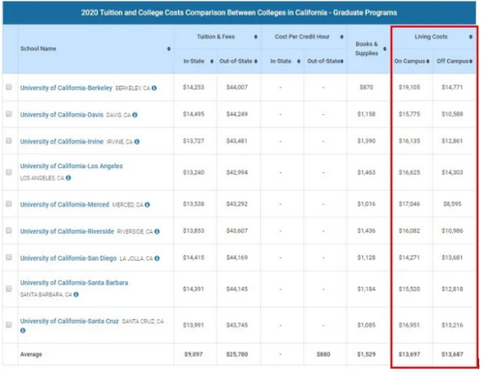This screenshot has width=484, height=373.
Task: Select Riverside books cost $1,436
Action: (366, 231)
